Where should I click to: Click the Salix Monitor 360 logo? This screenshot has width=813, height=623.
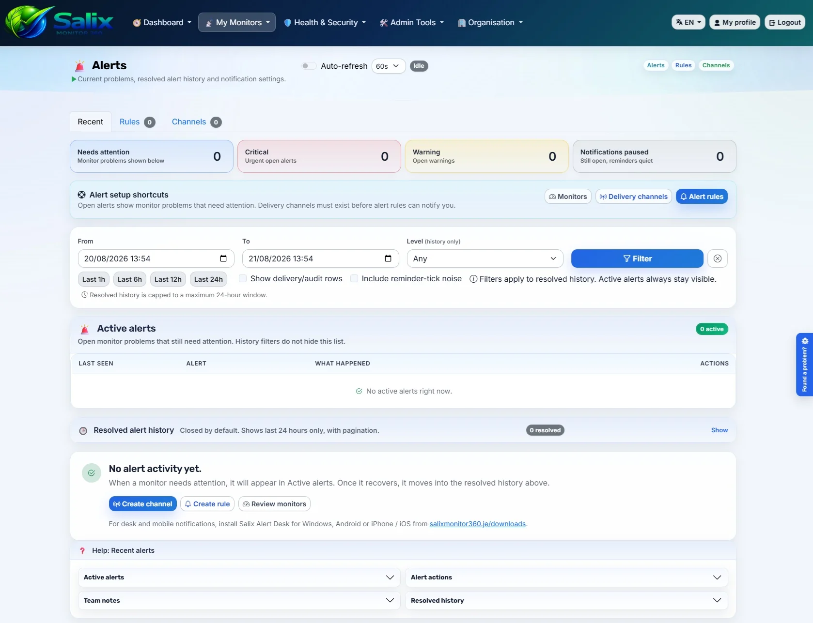(x=60, y=22)
